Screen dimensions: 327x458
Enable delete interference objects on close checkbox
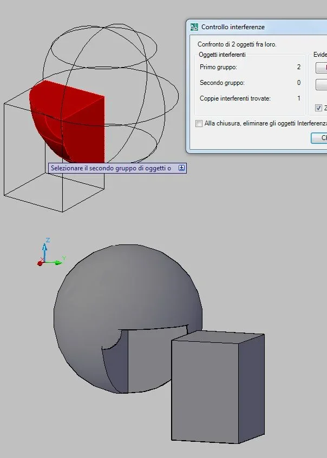(199, 123)
